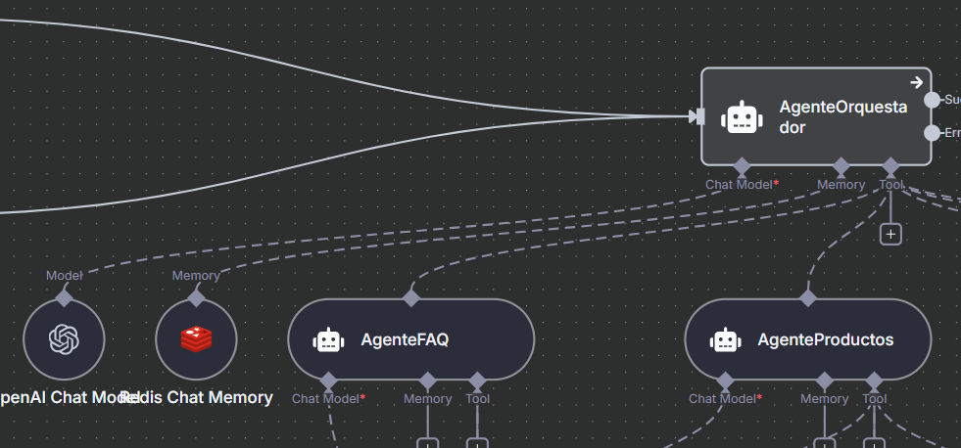
Task: Select the AgenteProductos robot icon
Action: [x=725, y=339]
